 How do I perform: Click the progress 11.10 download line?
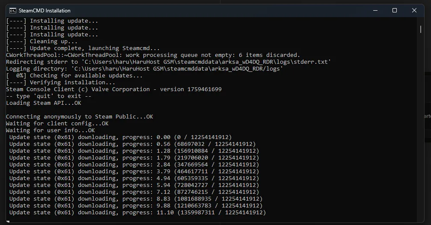[x=138, y=213]
